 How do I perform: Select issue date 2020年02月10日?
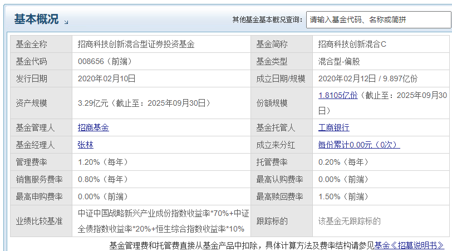tap(107, 78)
